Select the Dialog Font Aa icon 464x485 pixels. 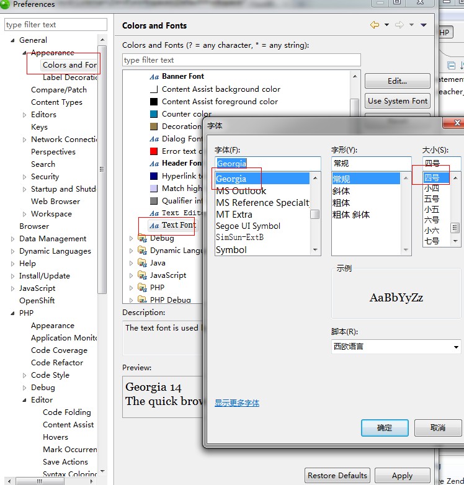(x=154, y=139)
